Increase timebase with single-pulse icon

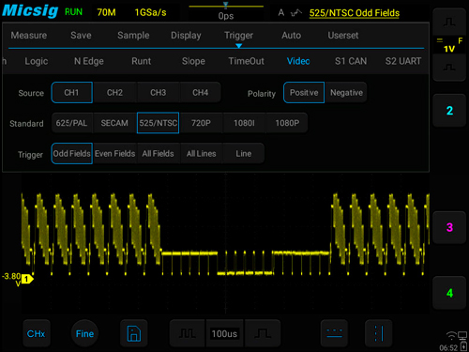click(263, 333)
